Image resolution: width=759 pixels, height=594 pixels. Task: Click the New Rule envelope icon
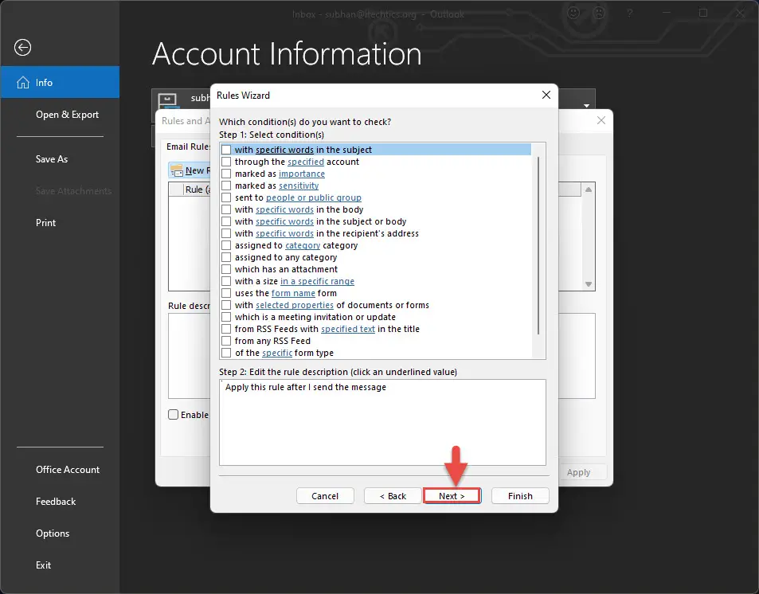pos(177,170)
